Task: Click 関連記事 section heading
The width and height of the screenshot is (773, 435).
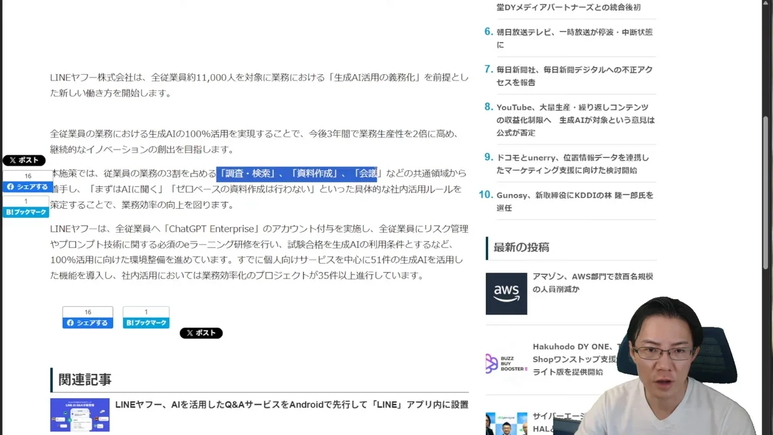Action: click(x=84, y=380)
